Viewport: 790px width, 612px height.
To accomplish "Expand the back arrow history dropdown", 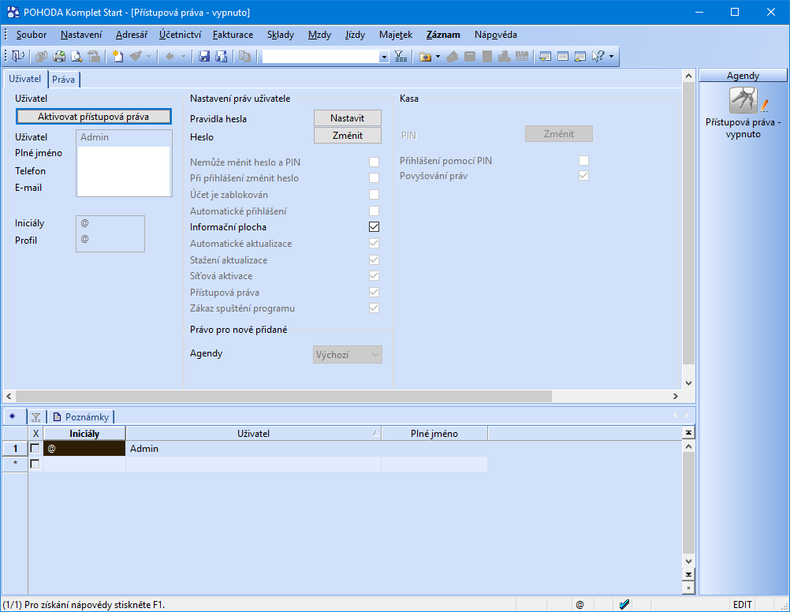I will pyautogui.click(x=183, y=57).
